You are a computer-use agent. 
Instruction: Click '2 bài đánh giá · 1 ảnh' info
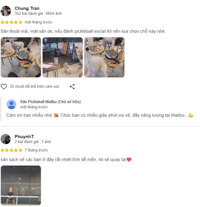click(x=33, y=142)
